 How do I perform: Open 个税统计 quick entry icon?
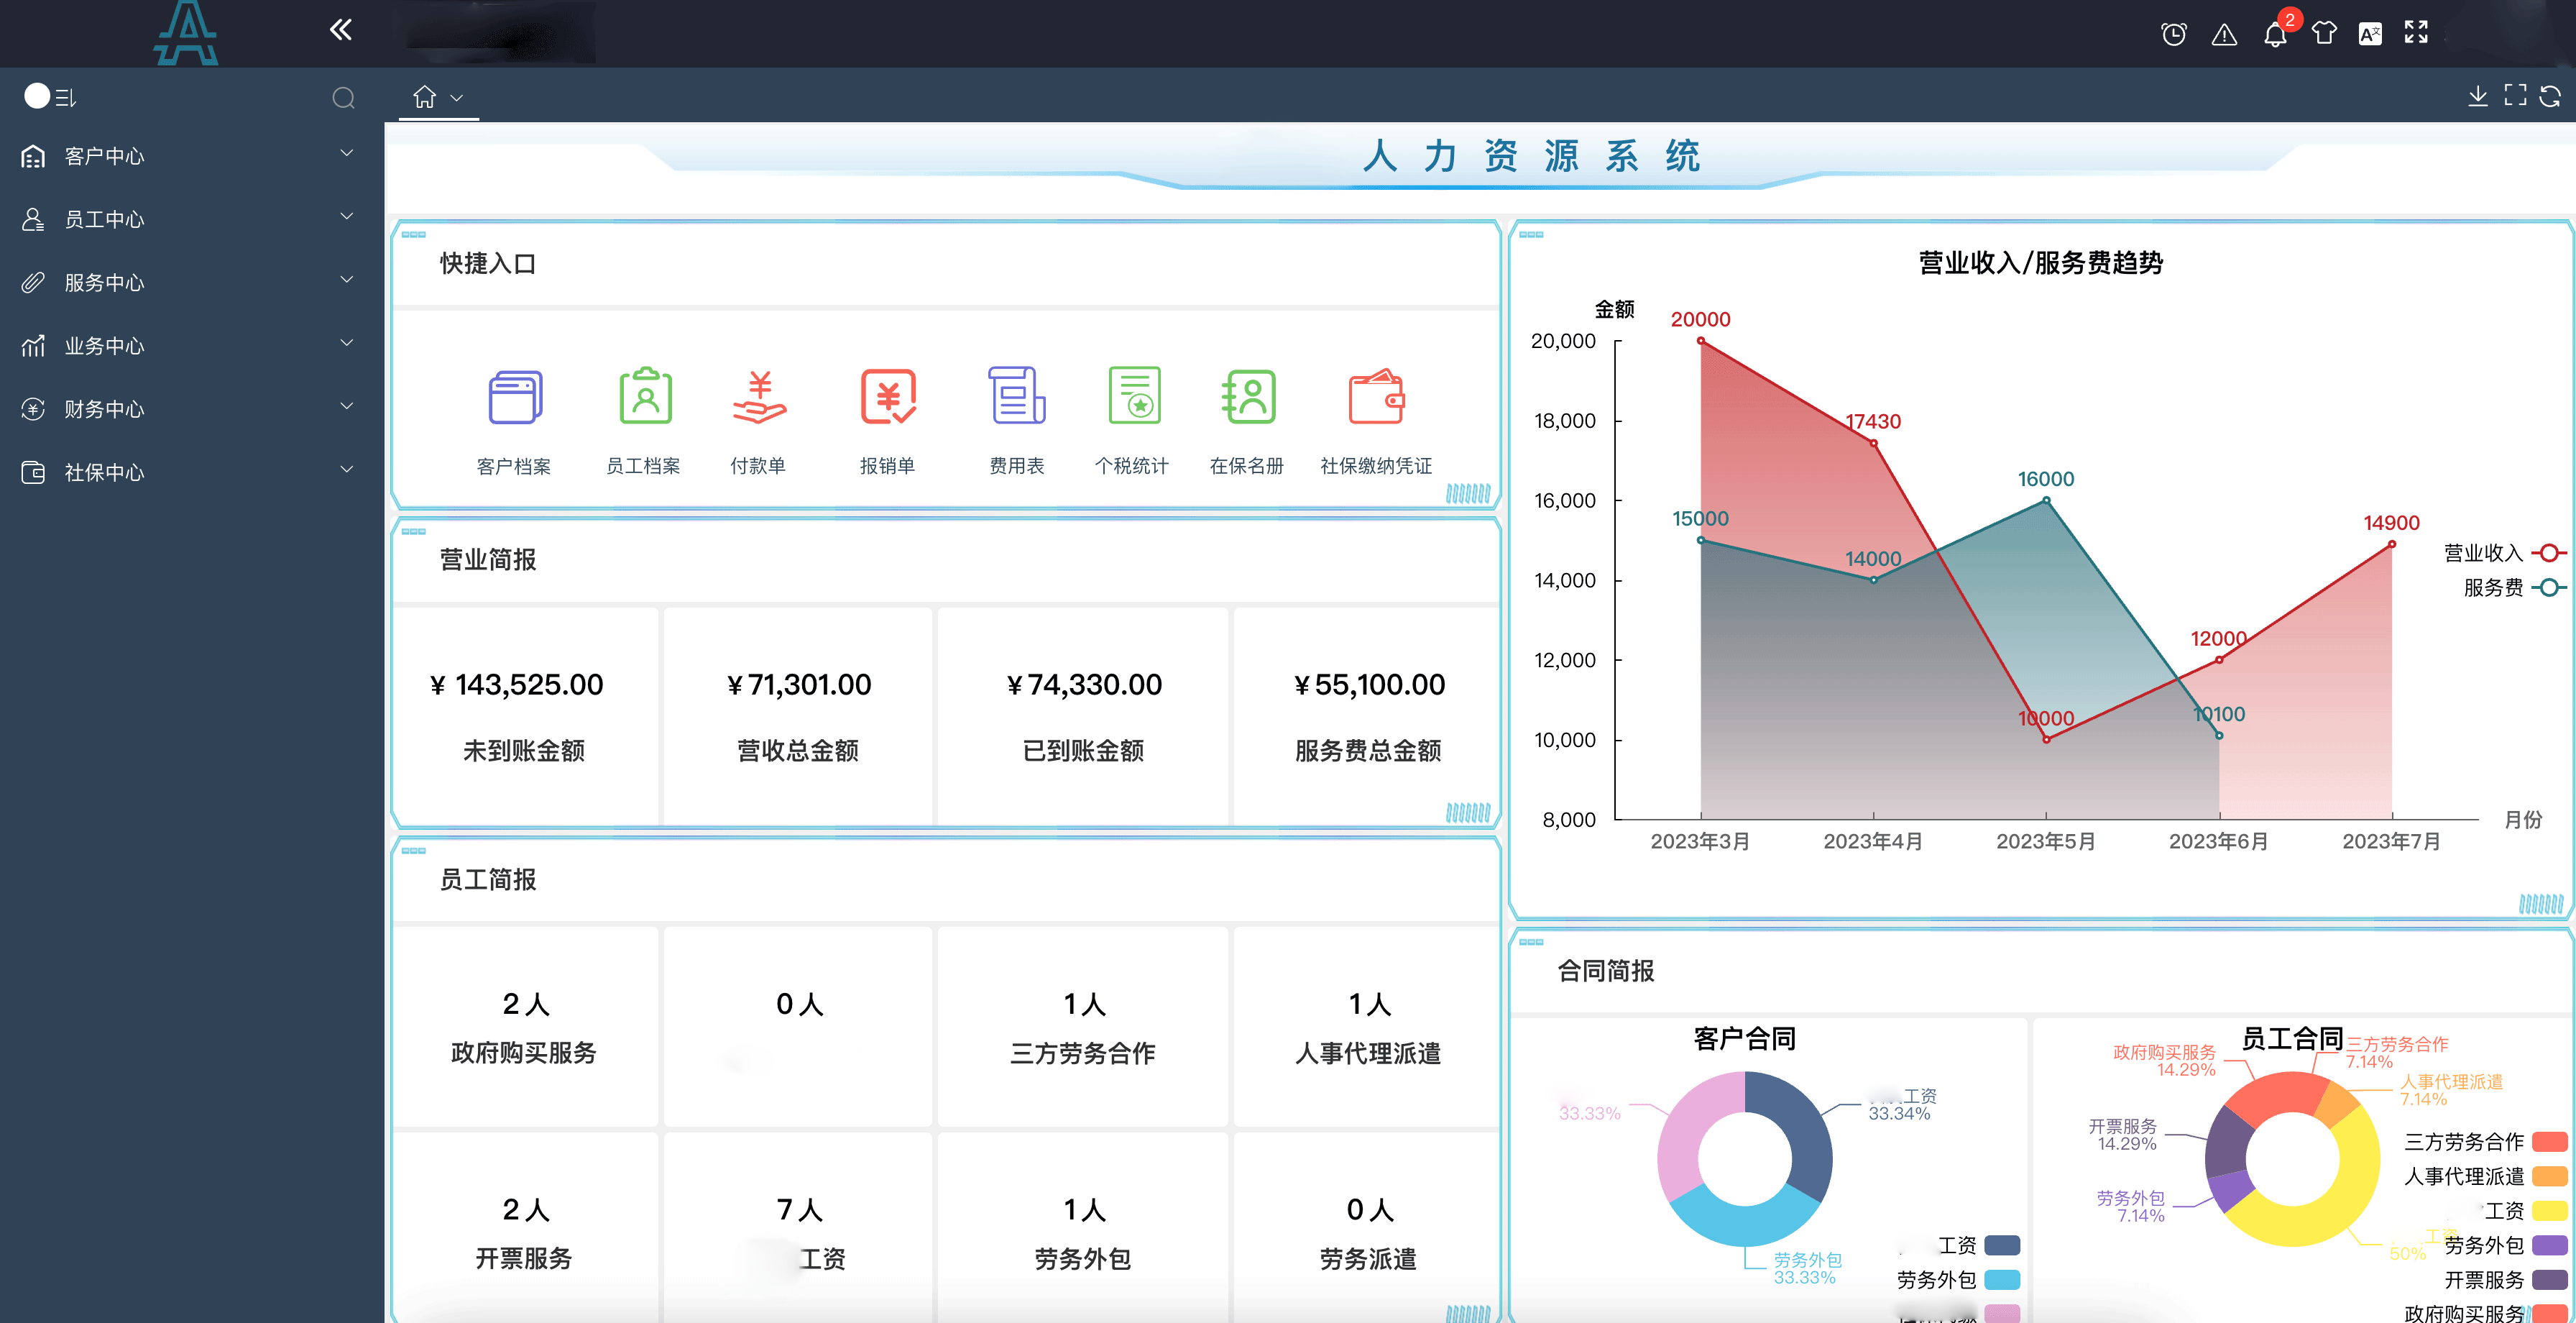tap(1134, 396)
